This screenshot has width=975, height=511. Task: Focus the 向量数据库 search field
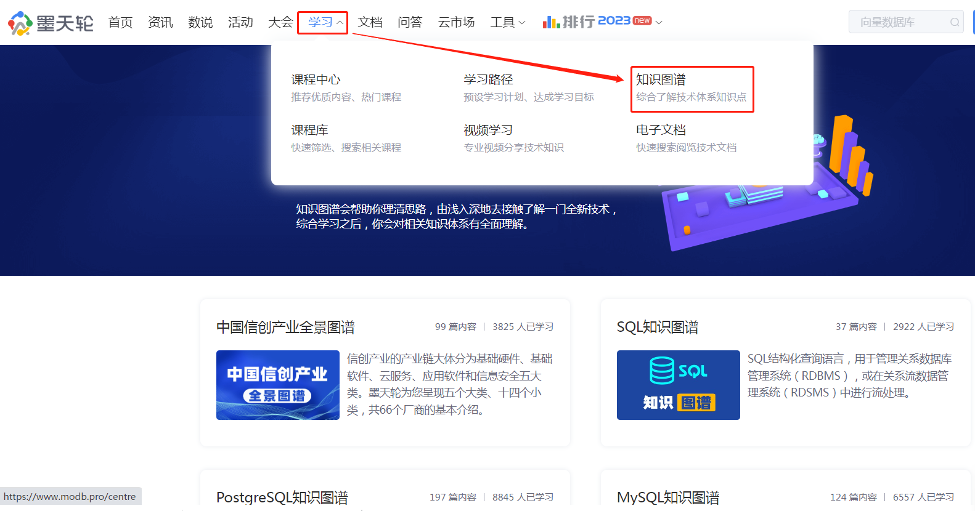(x=906, y=22)
